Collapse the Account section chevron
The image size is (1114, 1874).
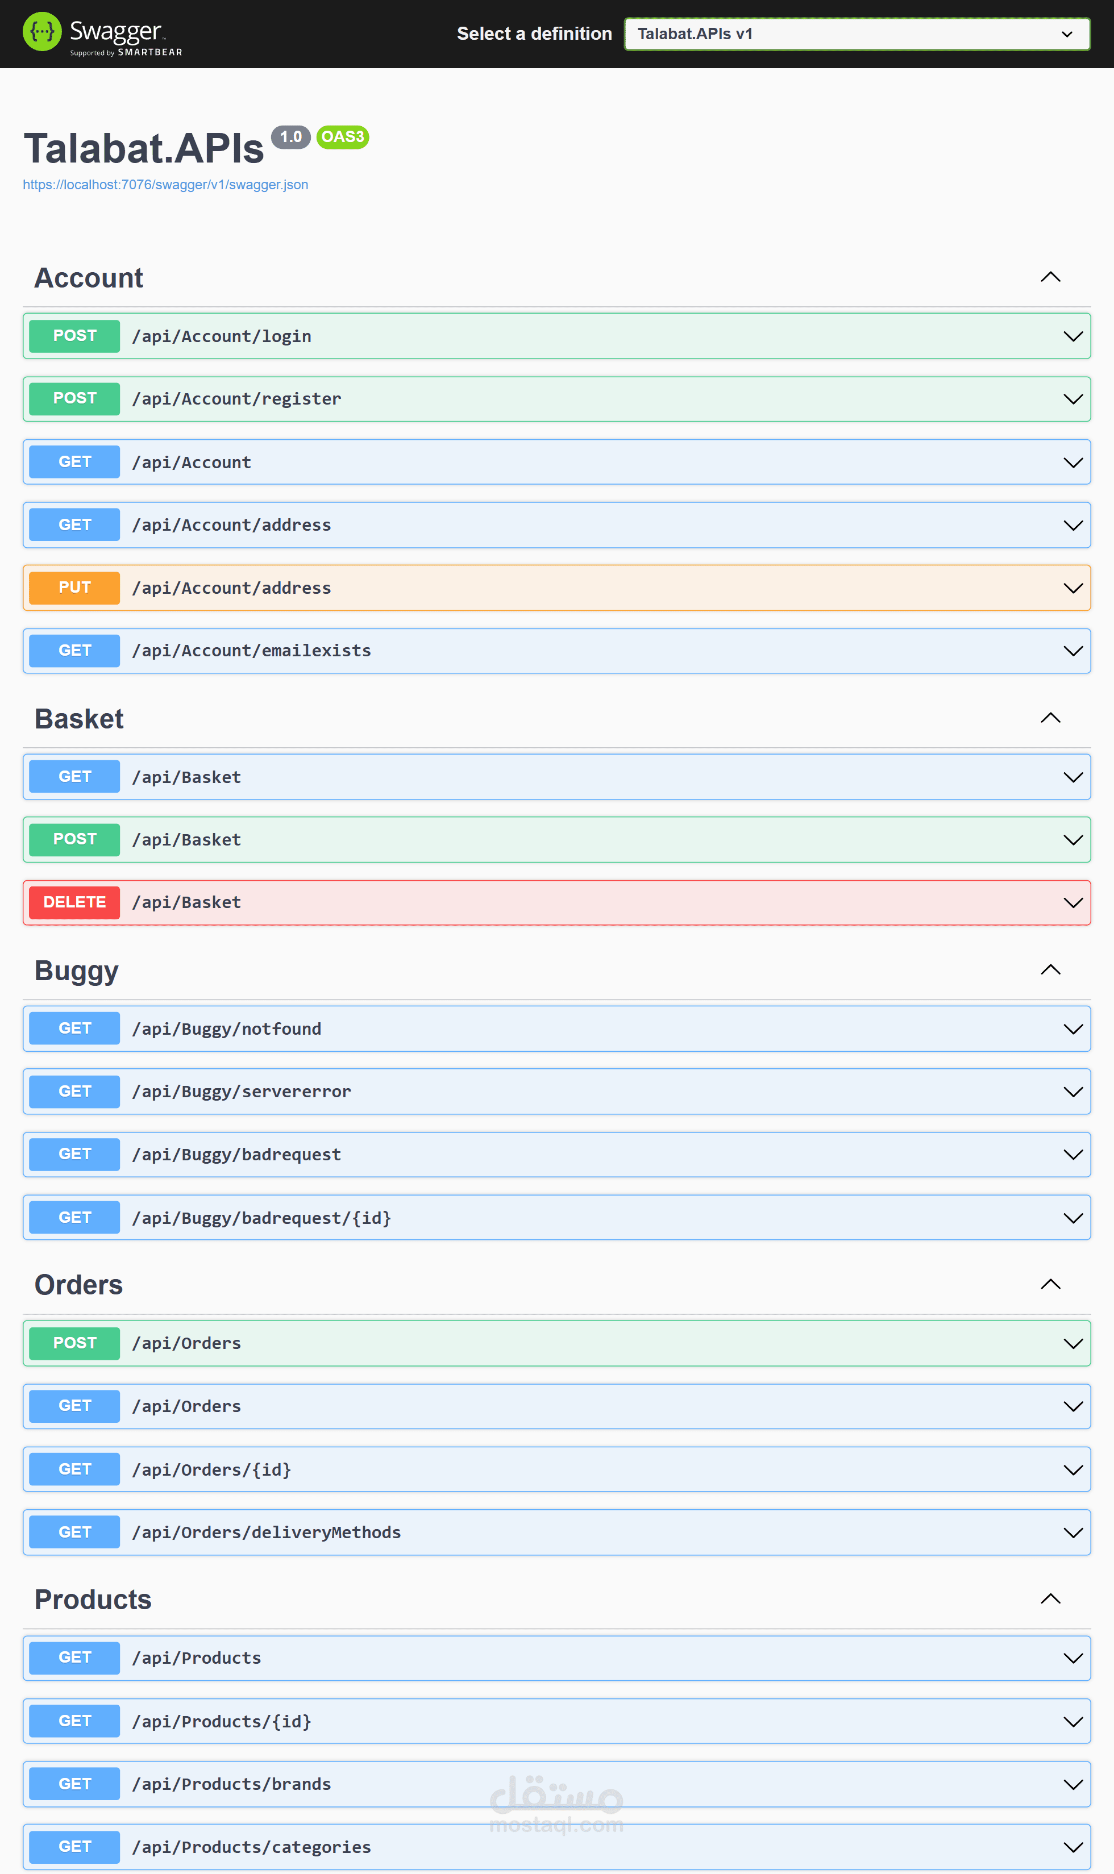tap(1050, 277)
